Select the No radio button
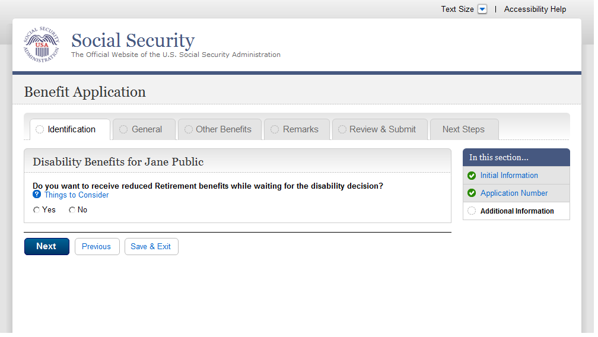Viewport: 598px width, 337px height. tap(72, 210)
